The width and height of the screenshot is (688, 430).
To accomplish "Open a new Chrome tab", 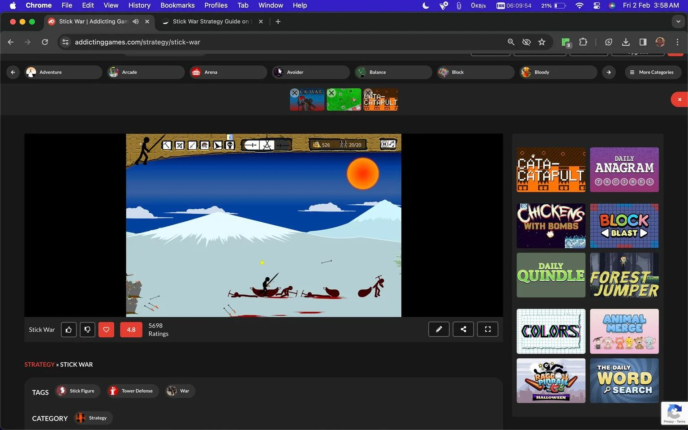I will tap(278, 21).
